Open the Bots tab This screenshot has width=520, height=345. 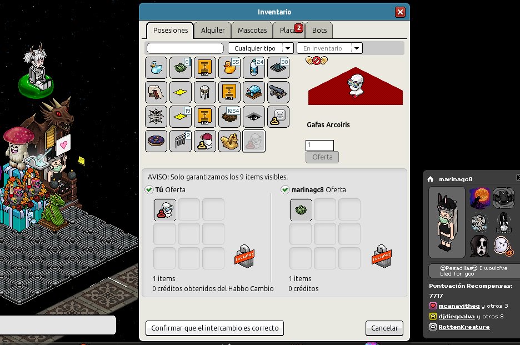tap(319, 30)
